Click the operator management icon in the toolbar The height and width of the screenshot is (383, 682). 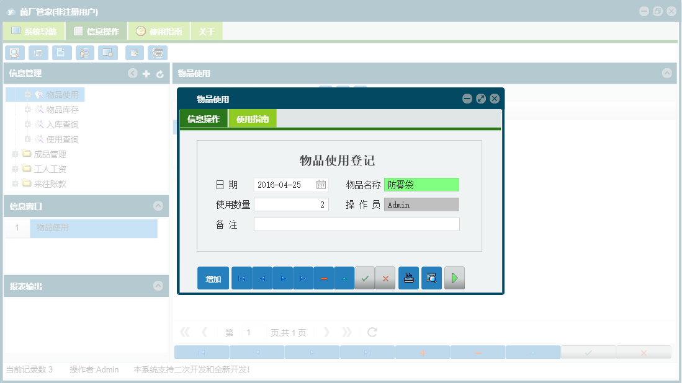84,53
